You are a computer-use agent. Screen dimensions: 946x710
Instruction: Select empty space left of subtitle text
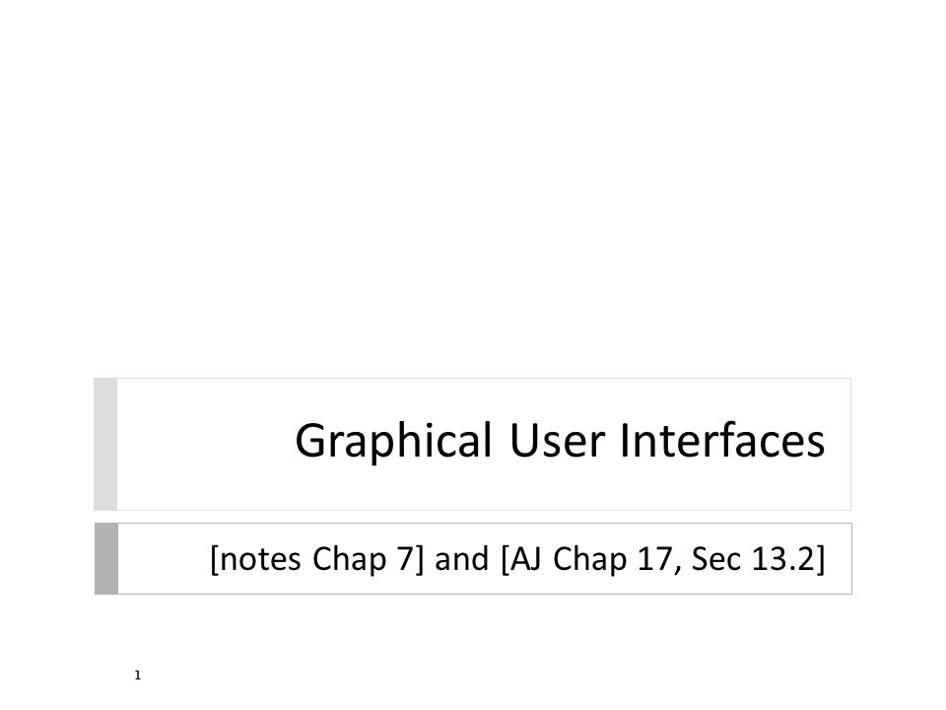[x=163, y=559]
